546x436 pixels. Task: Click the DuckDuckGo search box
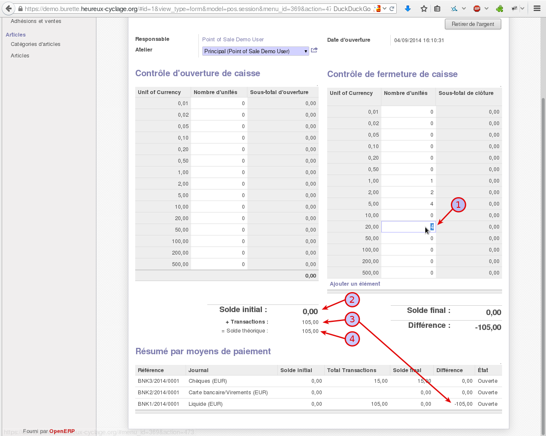tap(352, 9)
